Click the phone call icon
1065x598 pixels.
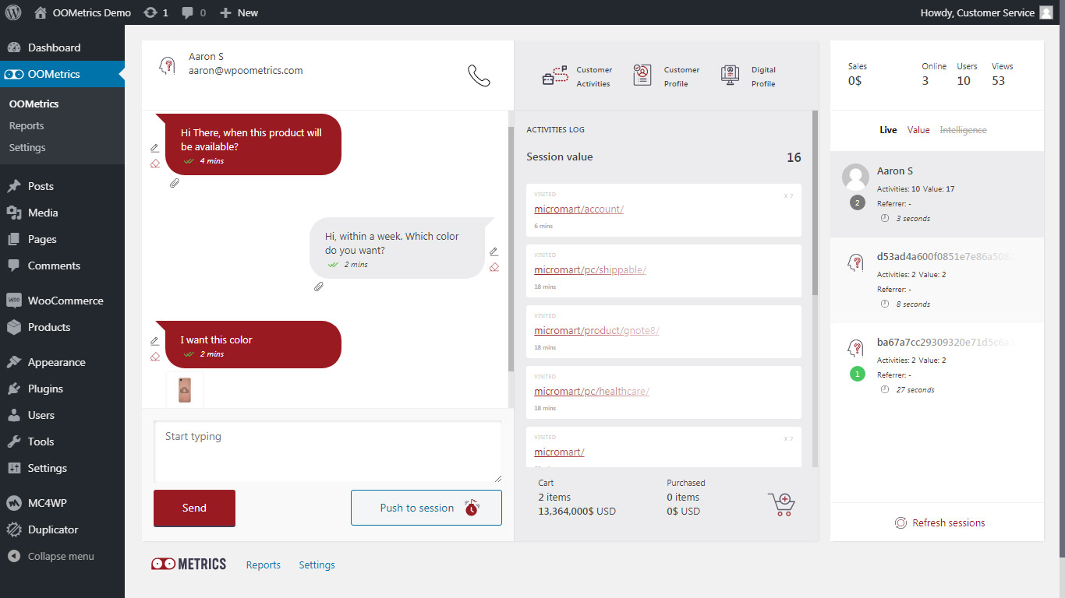point(479,76)
